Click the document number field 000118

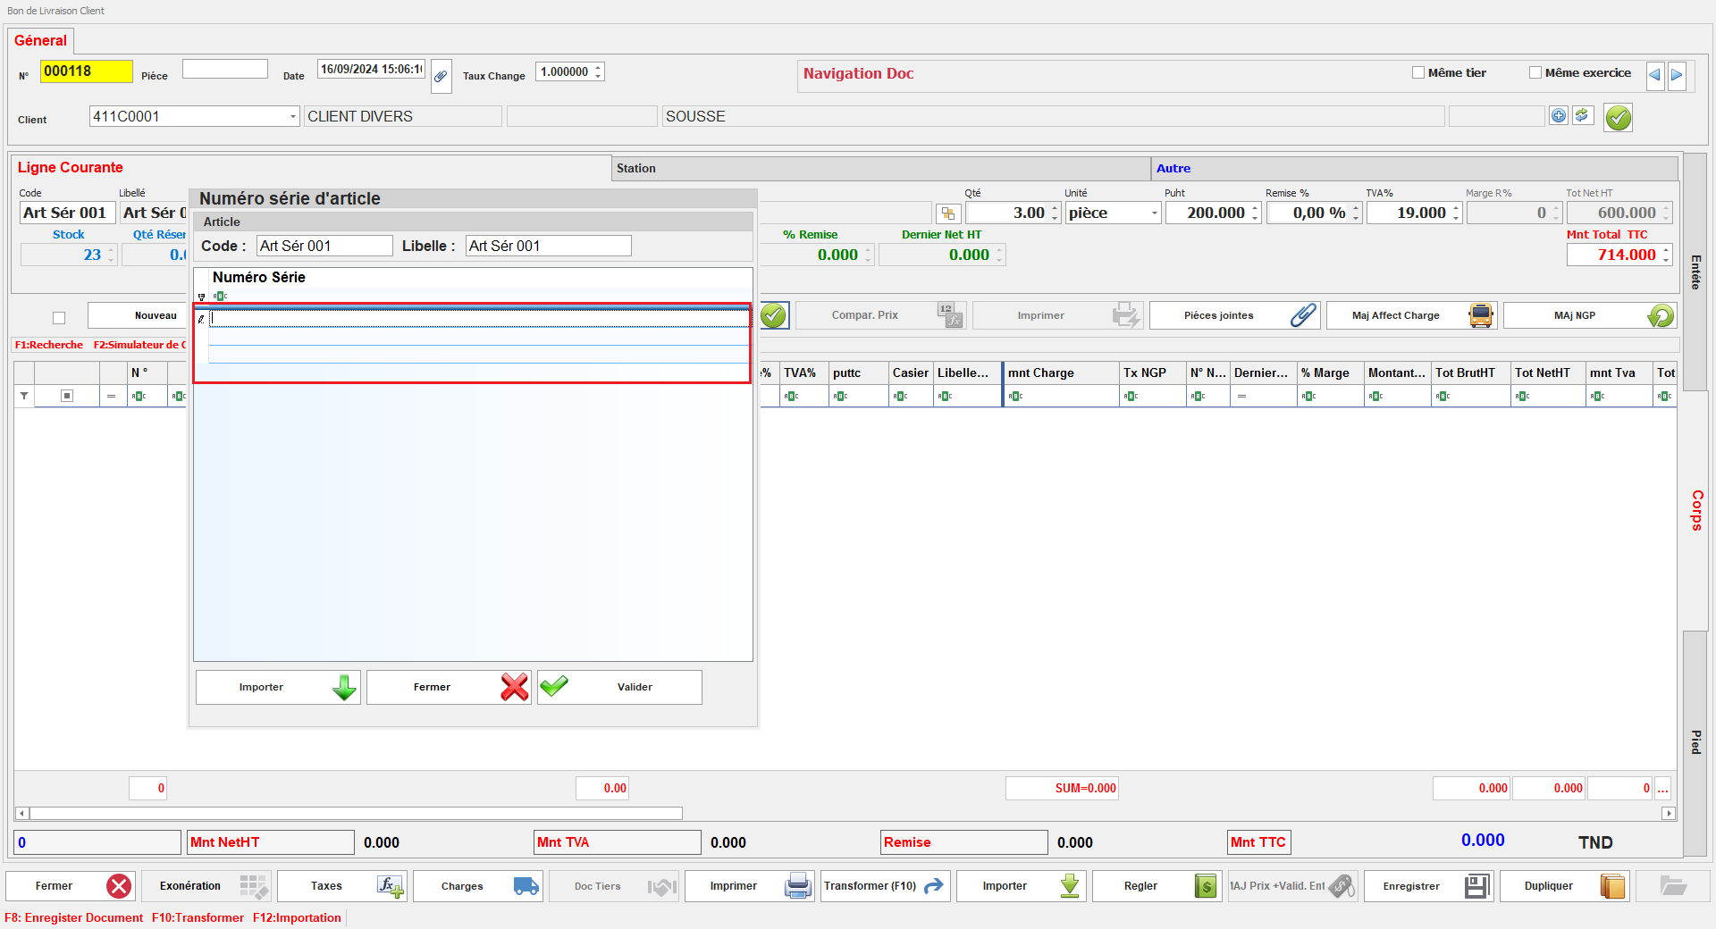tap(86, 71)
